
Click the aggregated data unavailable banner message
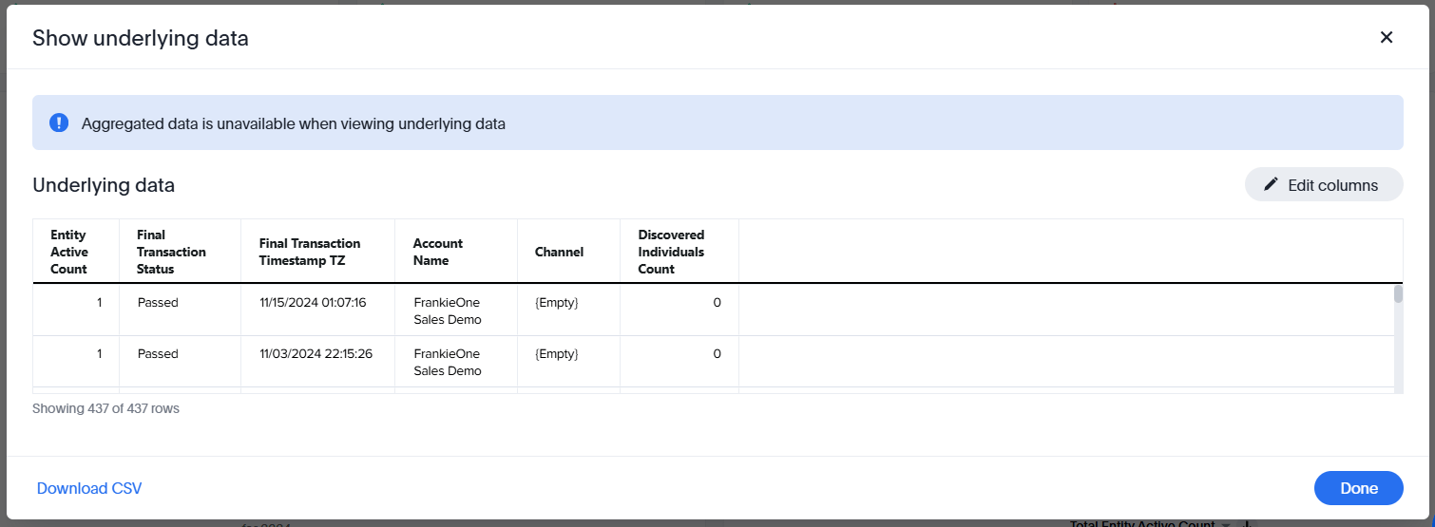[x=293, y=123]
